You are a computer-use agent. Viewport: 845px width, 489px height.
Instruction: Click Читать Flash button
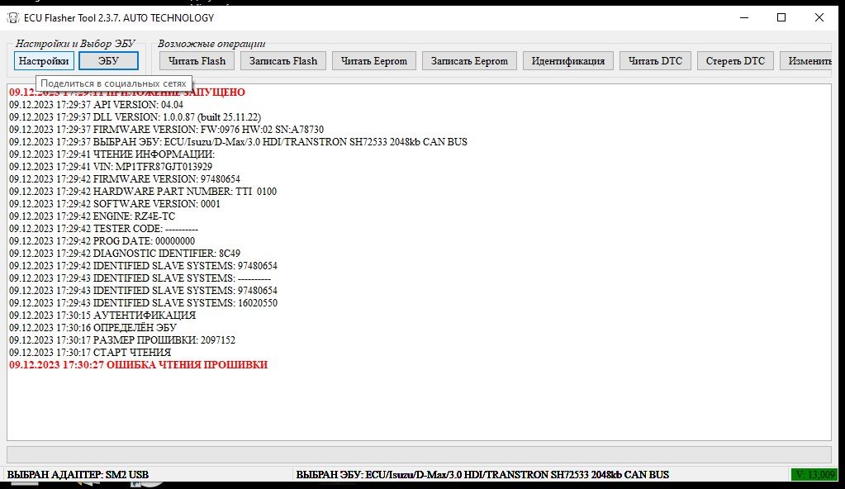tap(197, 61)
